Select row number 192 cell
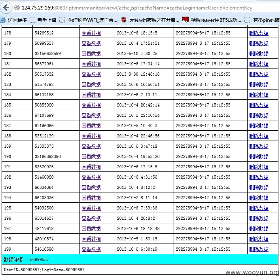This screenshot has height=276, width=280. tap(17, 177)
